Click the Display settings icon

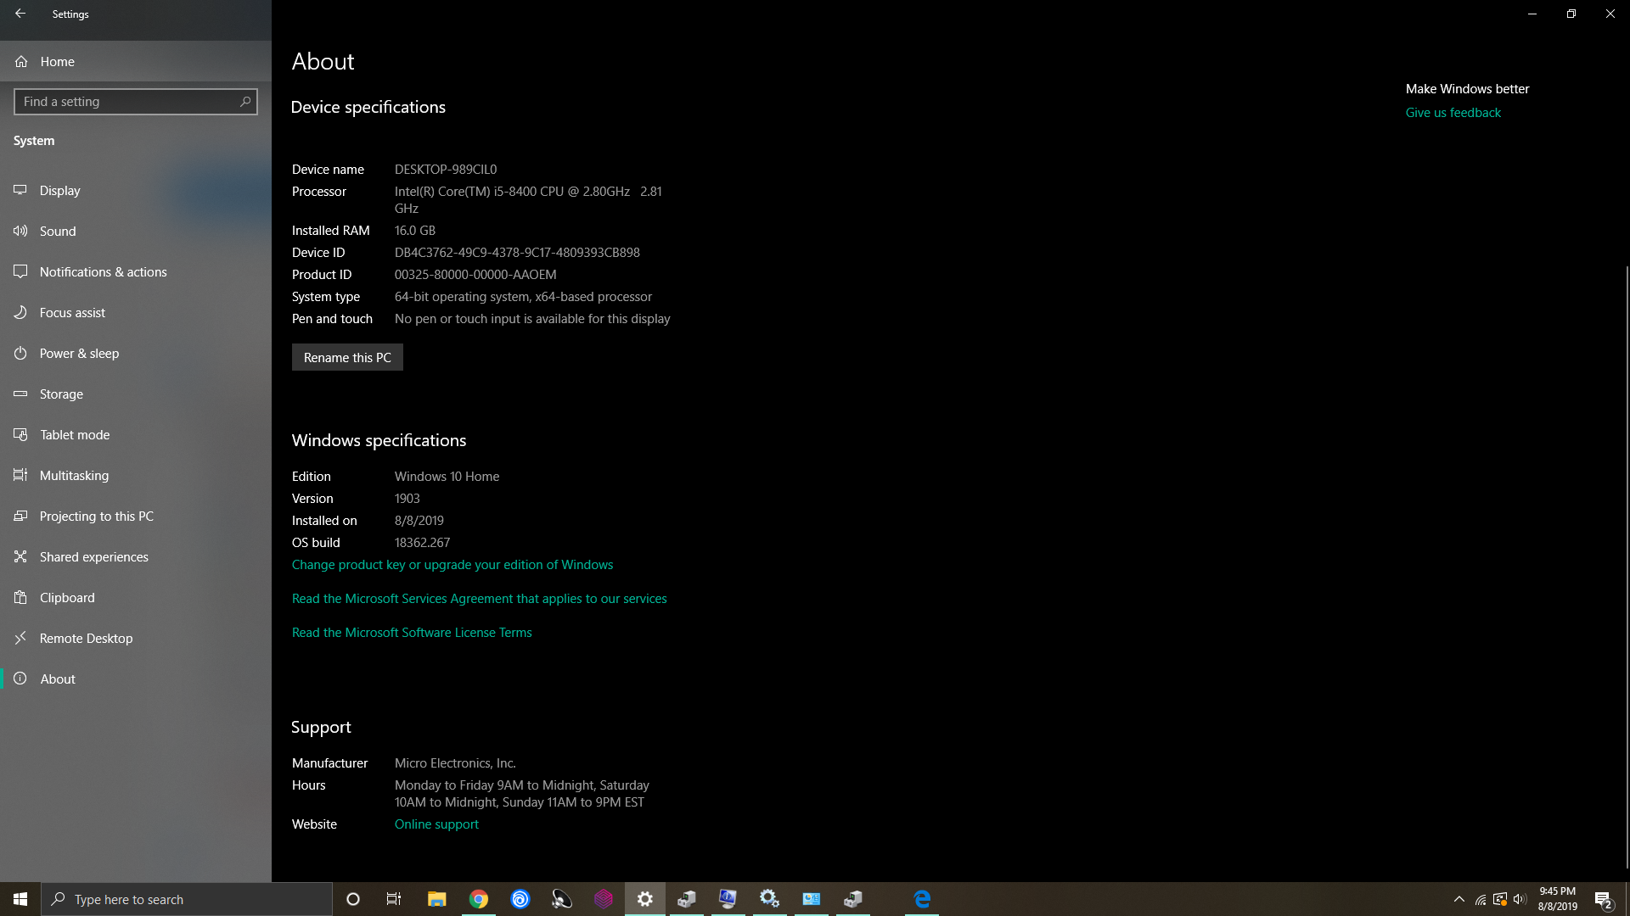coord(20,190)
